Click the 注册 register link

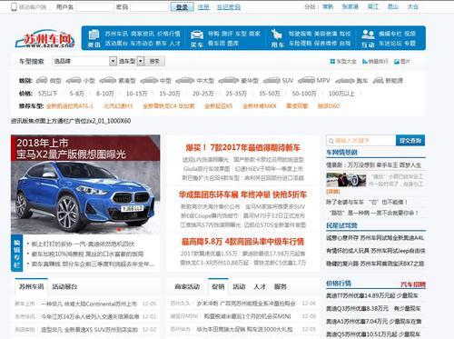tap(203, 6)
